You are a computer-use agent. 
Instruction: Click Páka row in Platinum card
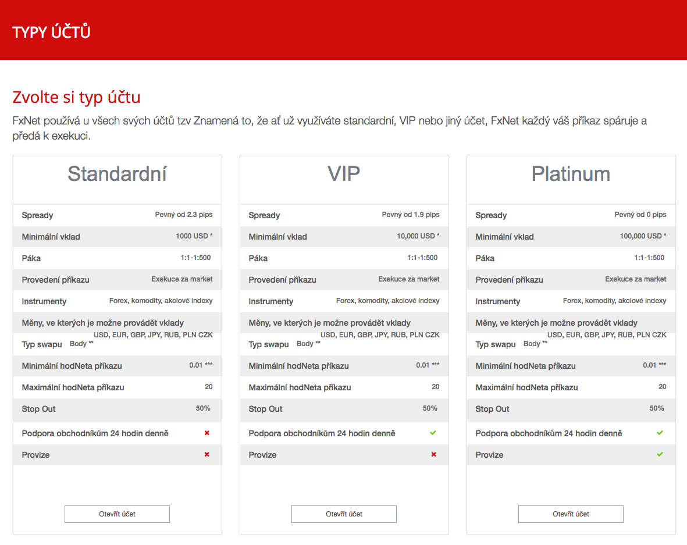tap(571, 258)
